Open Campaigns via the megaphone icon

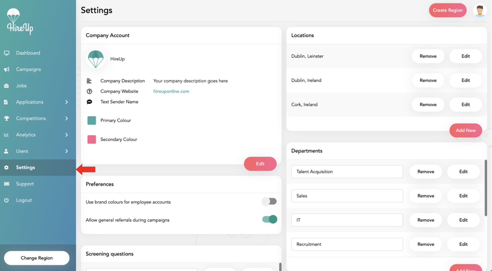[7, 69]
